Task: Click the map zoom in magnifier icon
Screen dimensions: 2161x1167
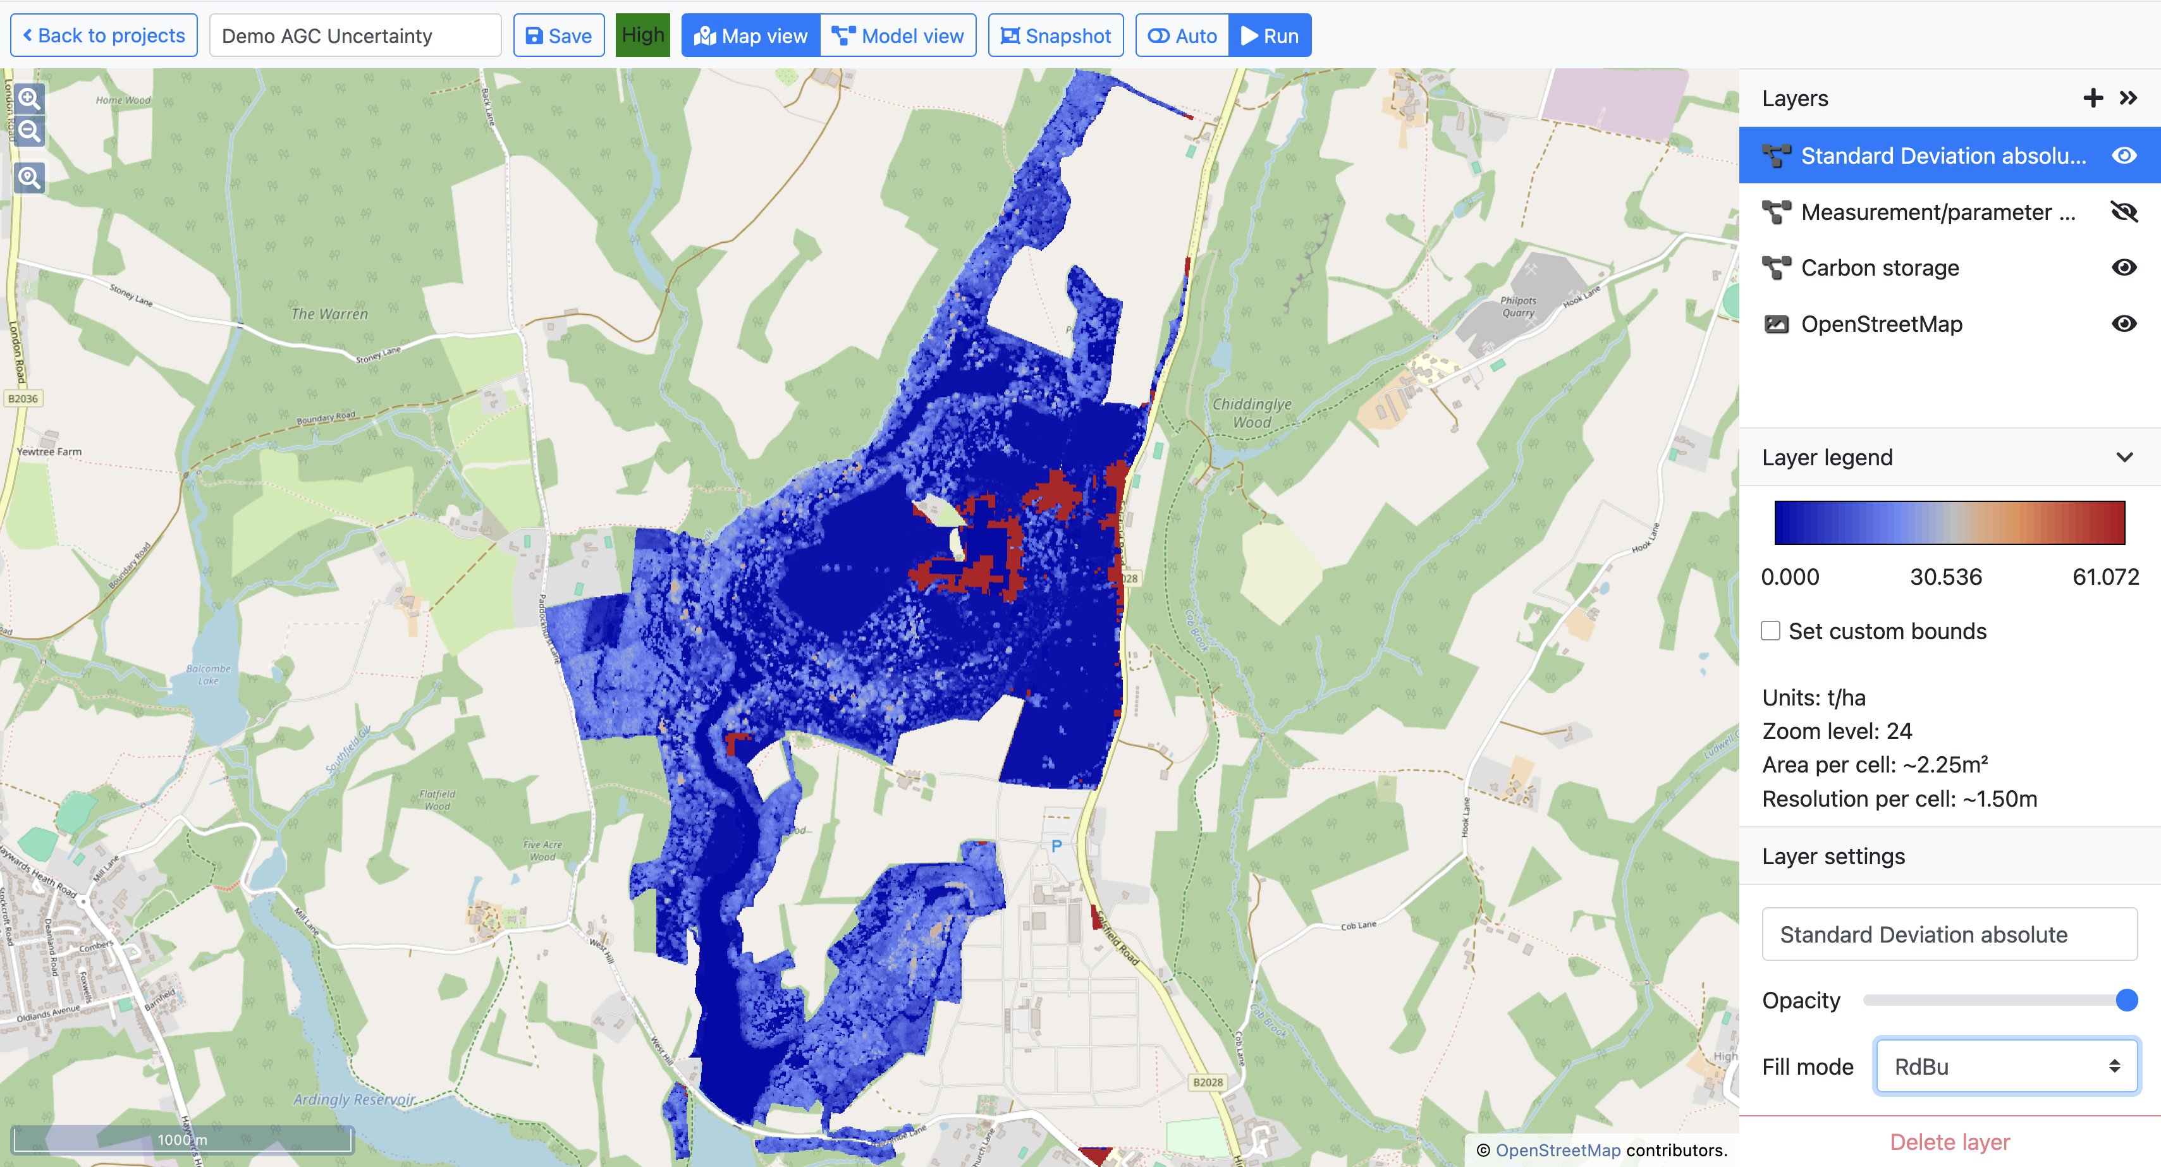Action: click(29, 99)
